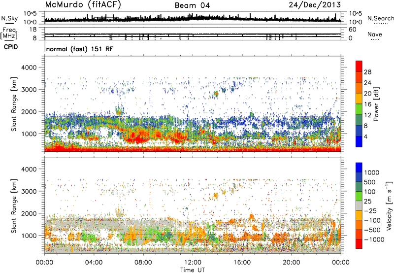Click the '500' velocity colorbar label
This screenshot has width=394, height=273.
point(370,182)
